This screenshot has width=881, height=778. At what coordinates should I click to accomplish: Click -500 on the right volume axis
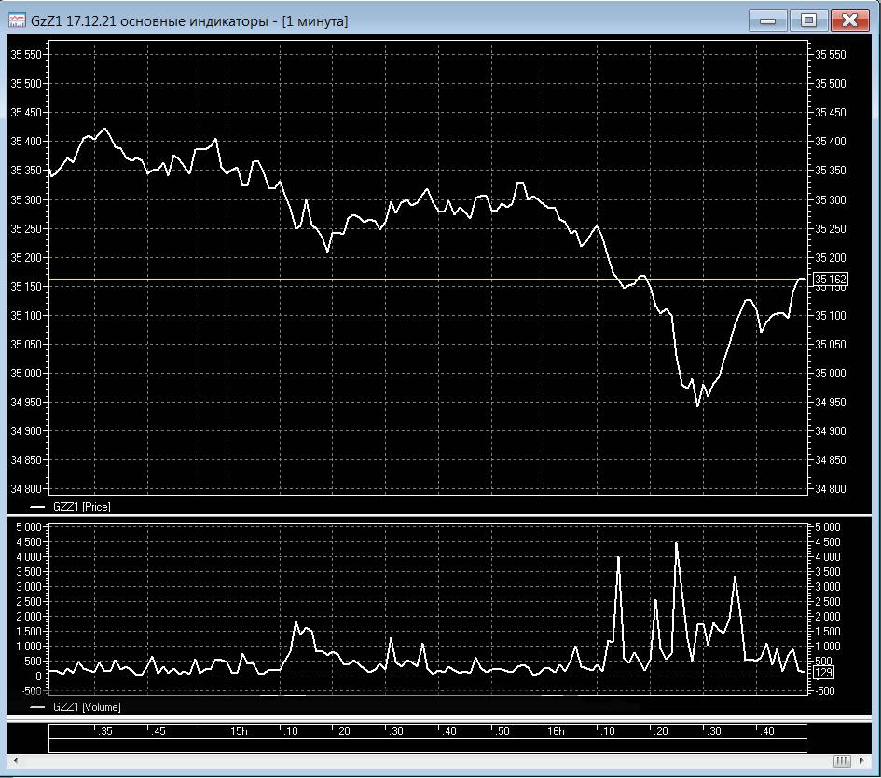click(x=825, y=691)
